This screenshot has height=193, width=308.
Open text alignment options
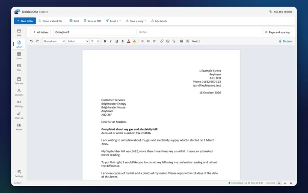(154, 41)
